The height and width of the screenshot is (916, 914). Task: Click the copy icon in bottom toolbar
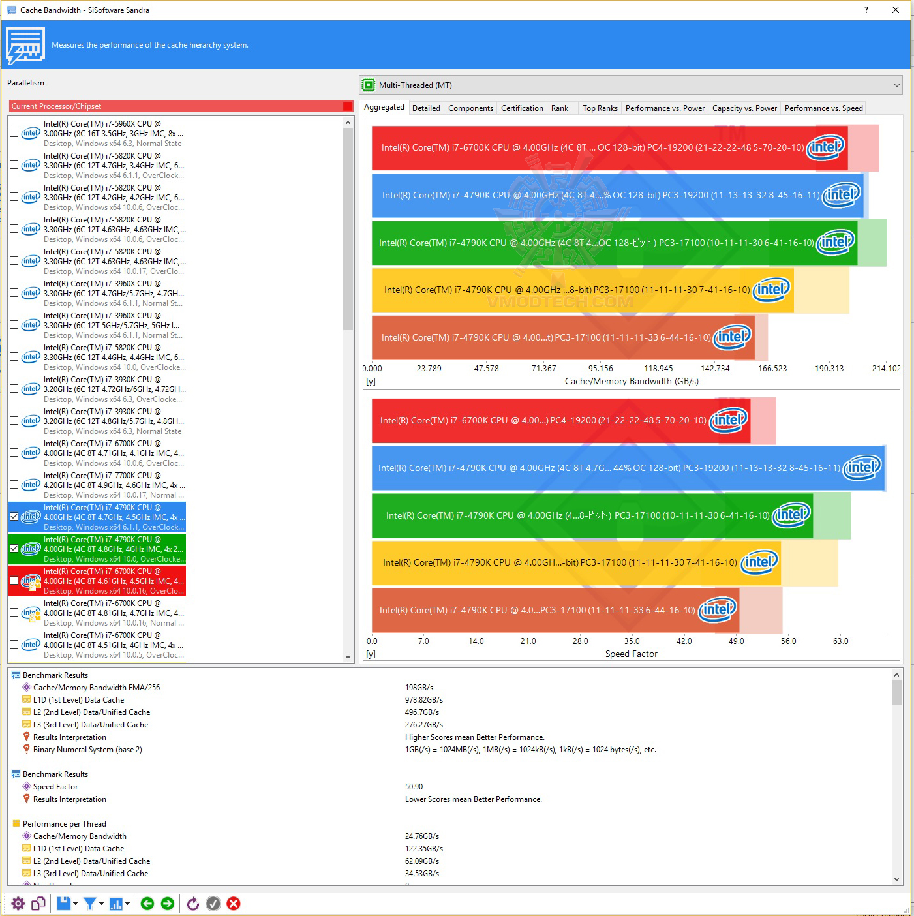[38, 904]
